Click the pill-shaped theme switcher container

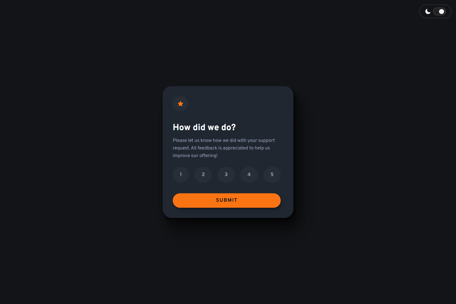click(x=435, y=11)
